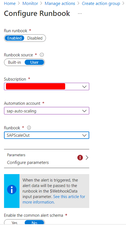Click the info icon beside Runbook source
This screenshot has width=126, height=228.
[x=42, y=55]
